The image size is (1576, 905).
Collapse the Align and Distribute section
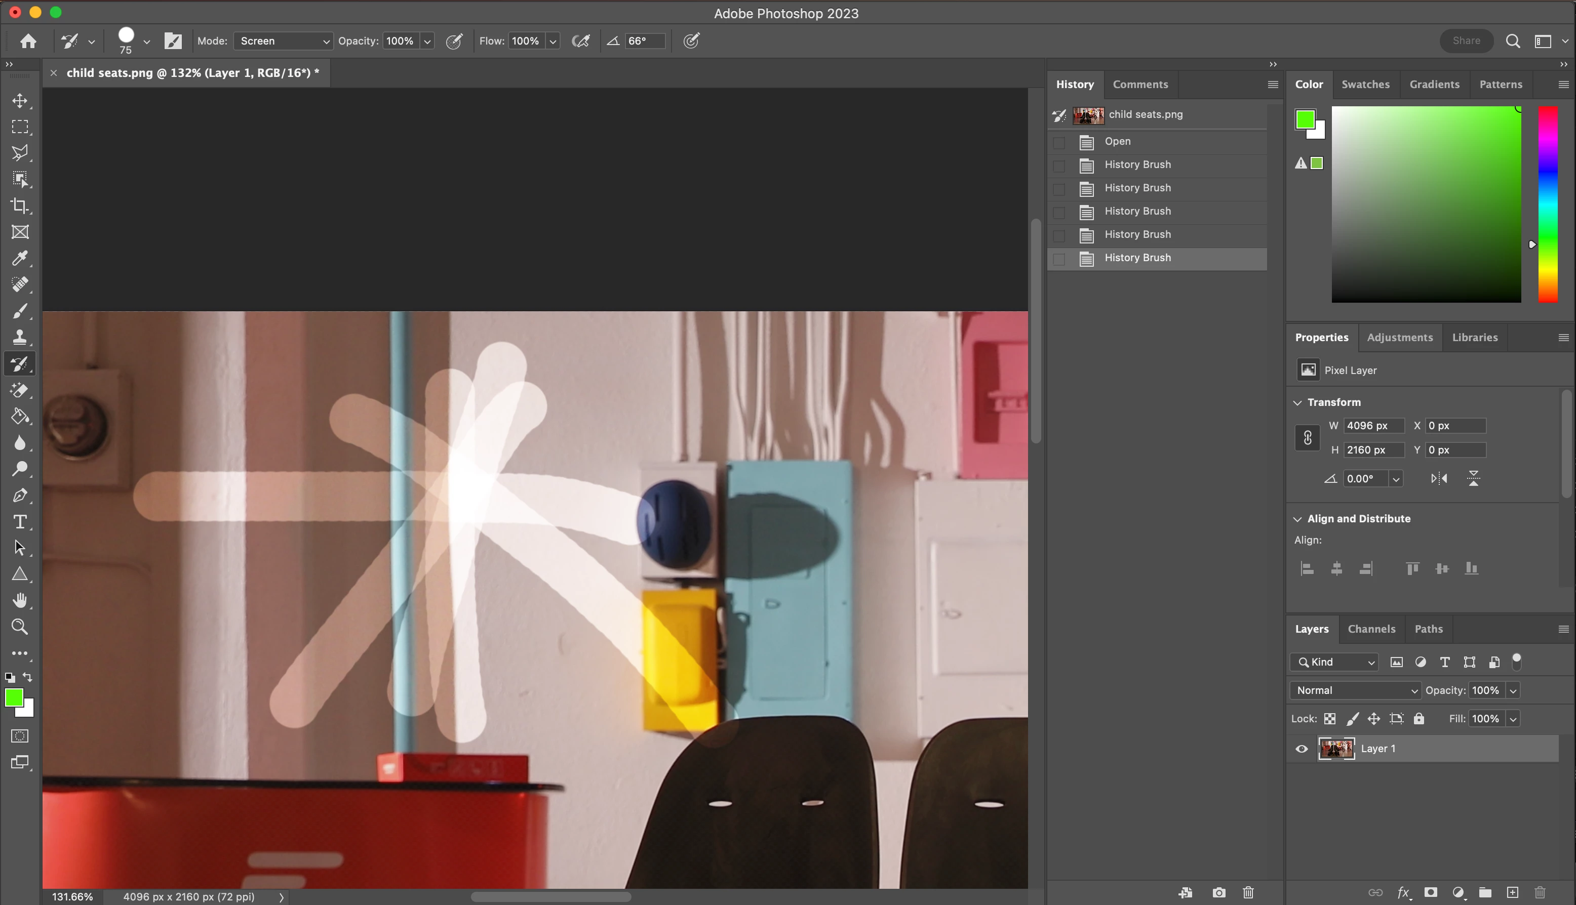1297,519
